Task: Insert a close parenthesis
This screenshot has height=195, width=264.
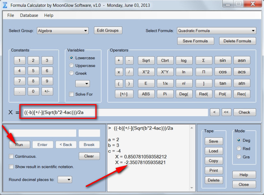Action: click(129, 83)
